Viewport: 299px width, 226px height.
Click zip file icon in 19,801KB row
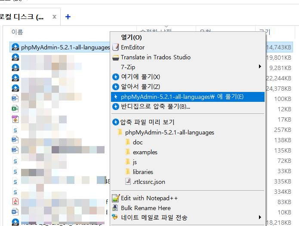tap(15, 57)
